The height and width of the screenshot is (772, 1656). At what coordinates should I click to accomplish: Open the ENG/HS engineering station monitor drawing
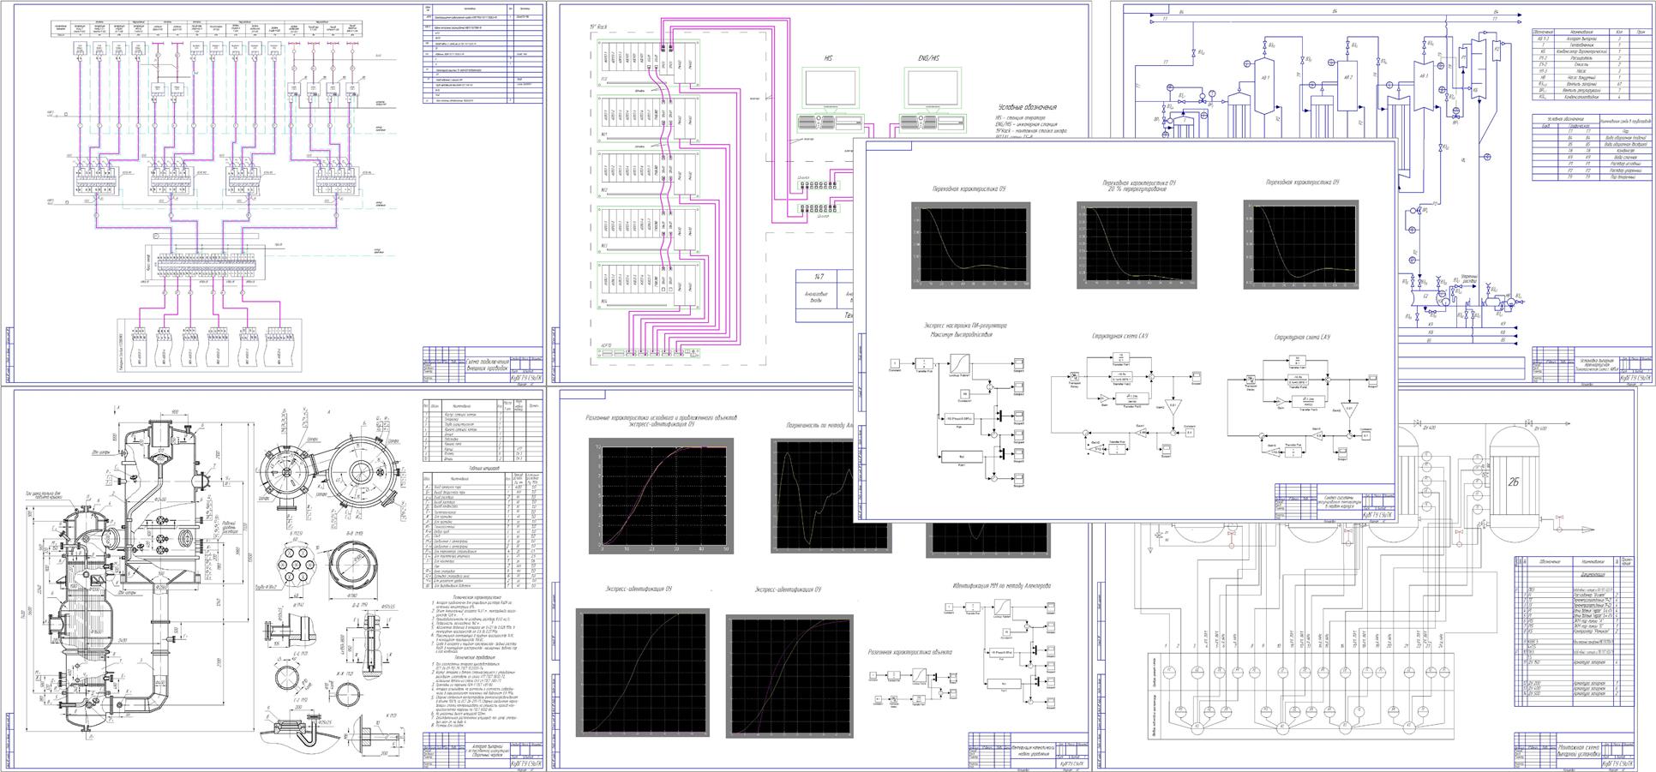click(933, 89)
